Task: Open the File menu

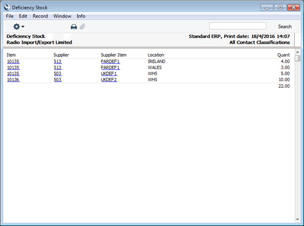Action: pyautogui.click(x=10, y=16)
